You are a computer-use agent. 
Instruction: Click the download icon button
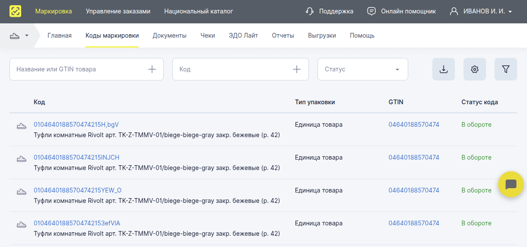point(443,69)
